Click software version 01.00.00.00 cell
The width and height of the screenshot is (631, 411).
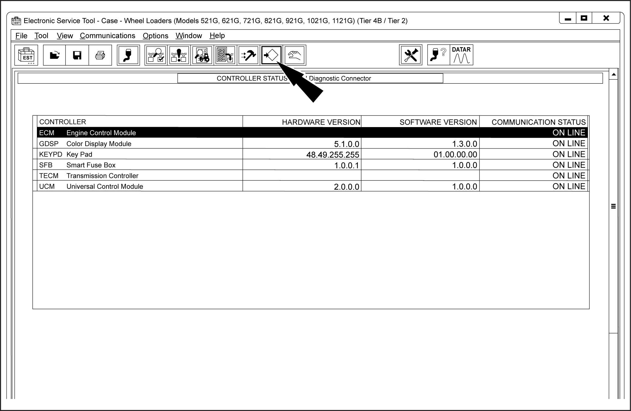(x=420, y=154)
